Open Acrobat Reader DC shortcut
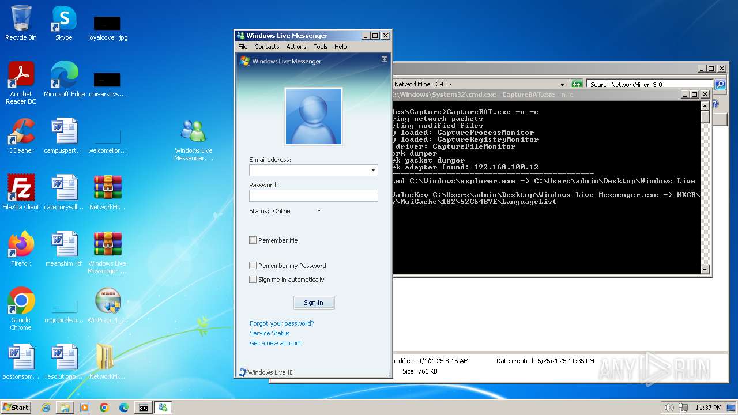 [21, 84]
